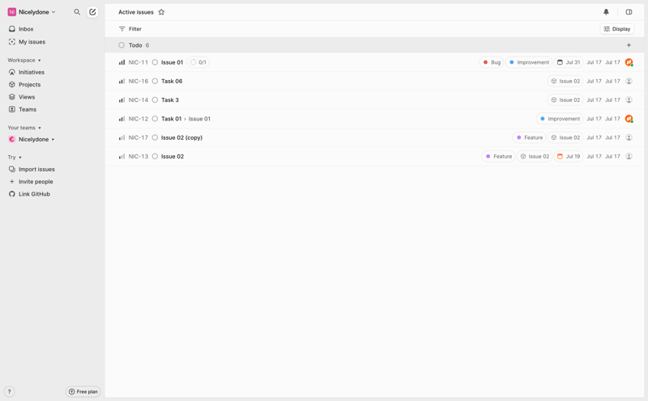Open the search icon in sidebar
This screenshot has height=401, width=648.
coord(77,12)
